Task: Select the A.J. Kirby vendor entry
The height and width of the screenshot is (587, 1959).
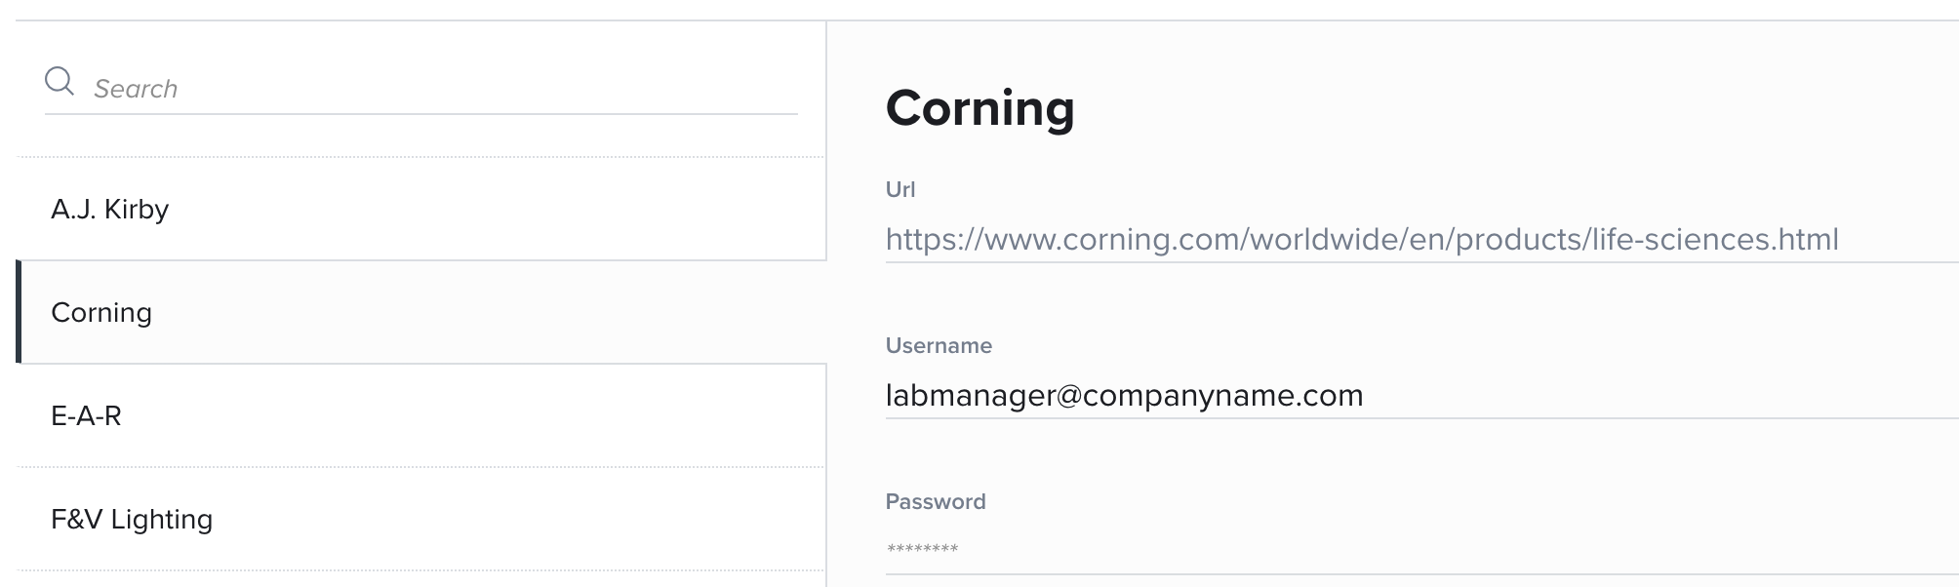Action: point(420,209)
